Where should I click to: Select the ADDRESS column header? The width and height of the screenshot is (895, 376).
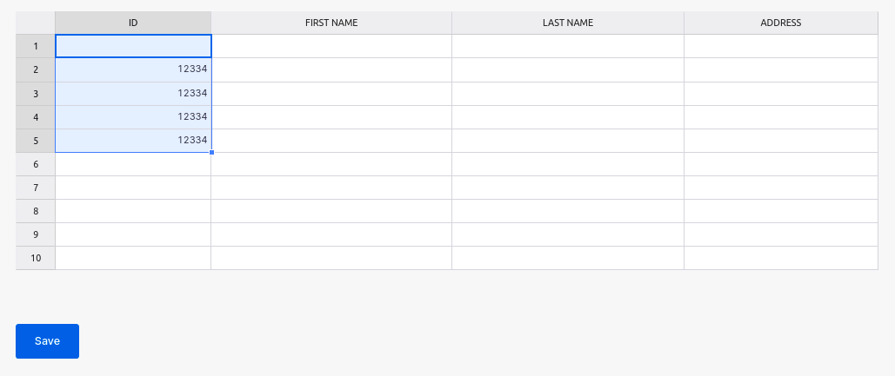pos(781,23)
